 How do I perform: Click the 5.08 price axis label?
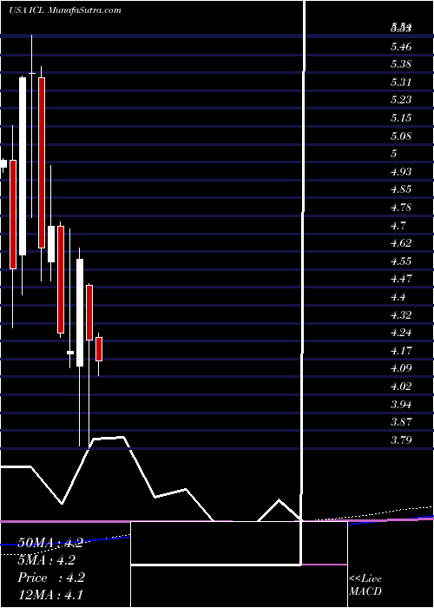[x=401, y=136]
